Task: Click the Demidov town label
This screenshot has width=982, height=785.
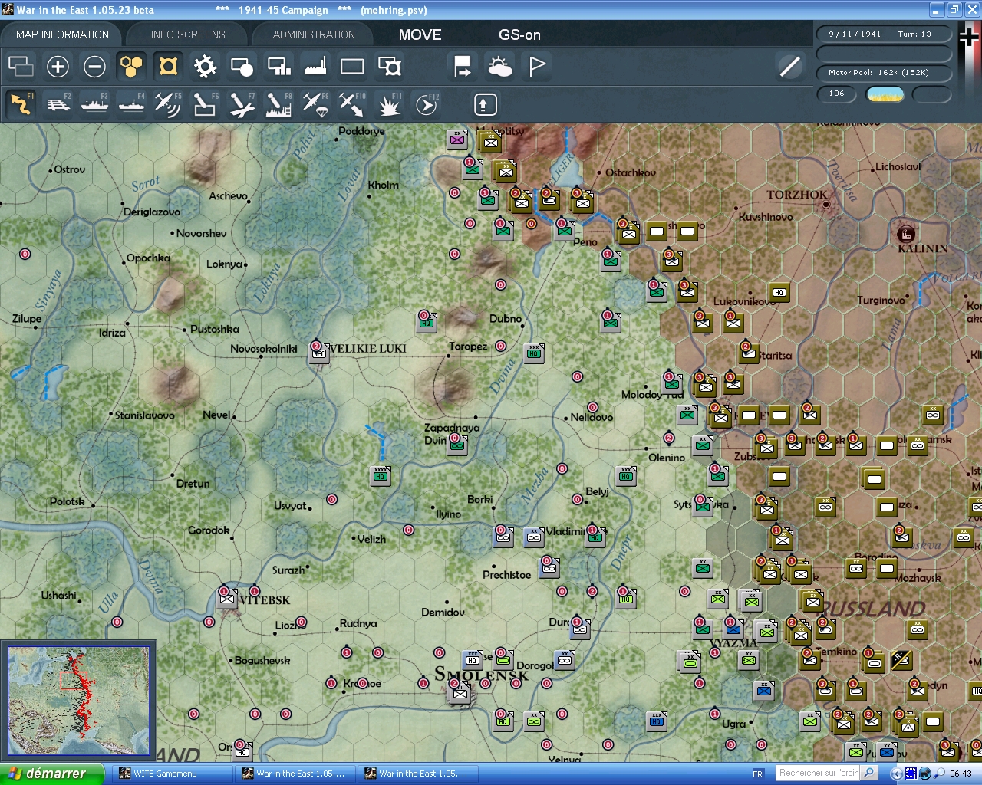Action: pyautogui.click(x=443, y=613)
